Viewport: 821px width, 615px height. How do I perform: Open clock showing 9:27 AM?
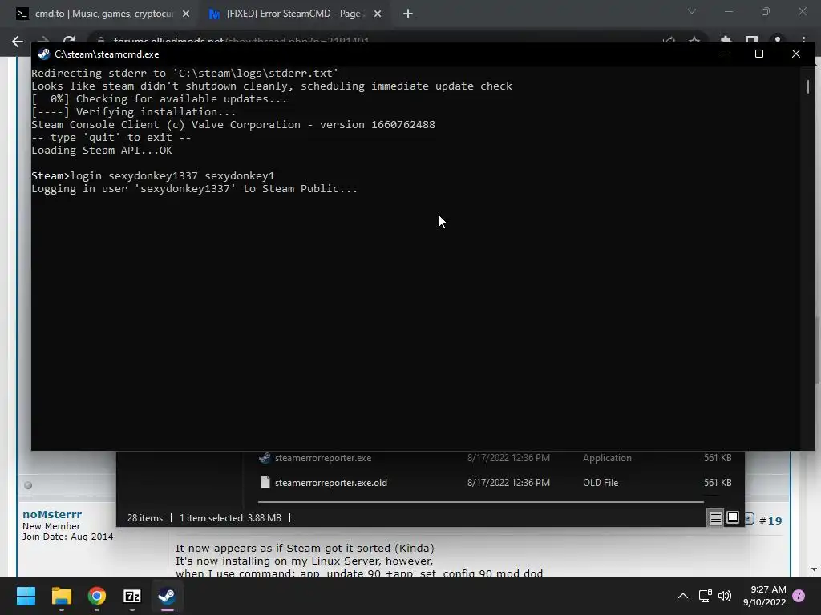pos(764,596)
